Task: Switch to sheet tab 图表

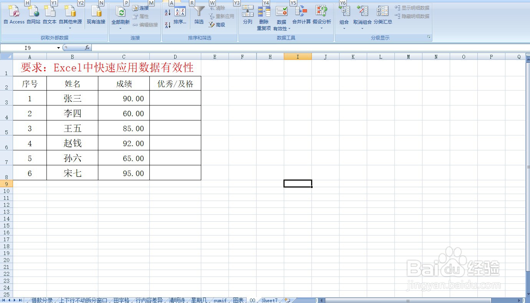Action: click(x=238, y=300)
